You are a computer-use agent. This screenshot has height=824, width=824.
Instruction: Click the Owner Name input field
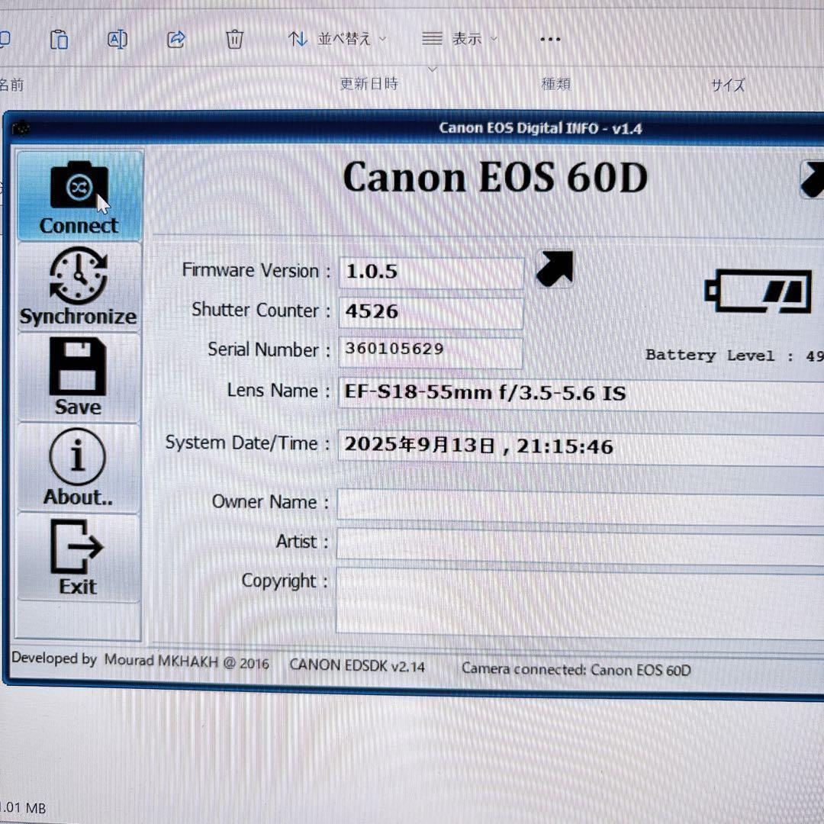(x=580, y=505)
